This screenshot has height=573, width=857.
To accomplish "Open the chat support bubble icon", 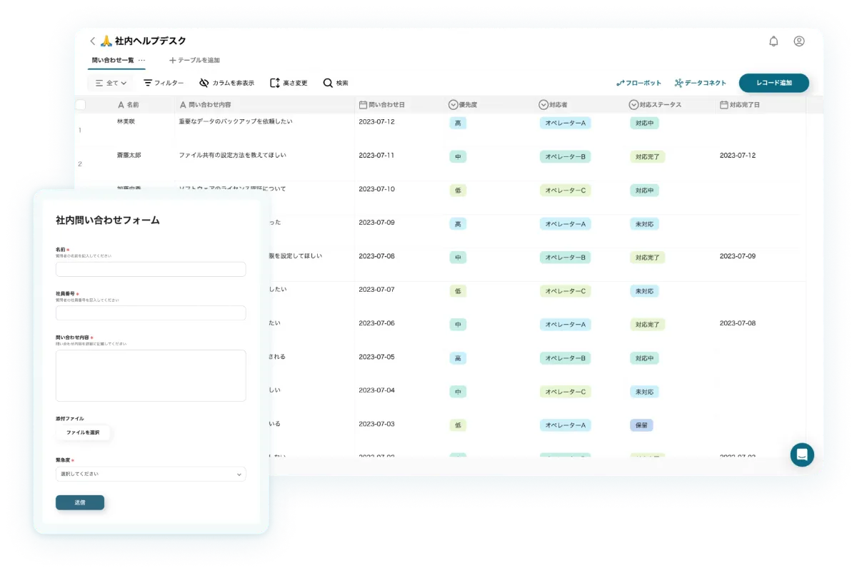I will point(802,455).
